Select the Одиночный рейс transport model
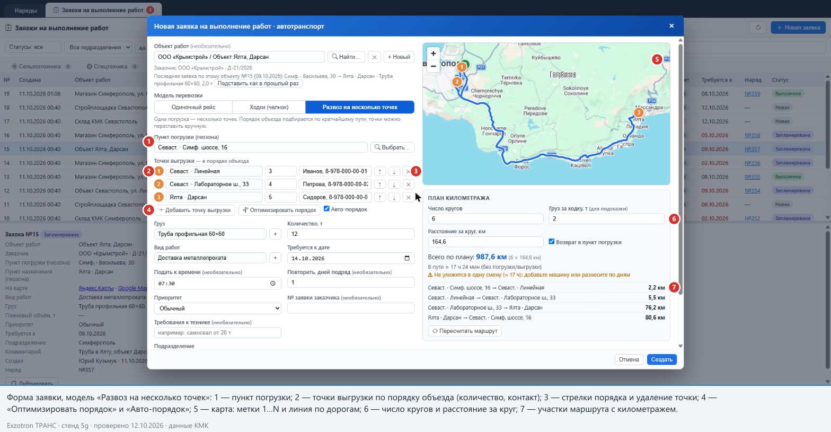 193,107
